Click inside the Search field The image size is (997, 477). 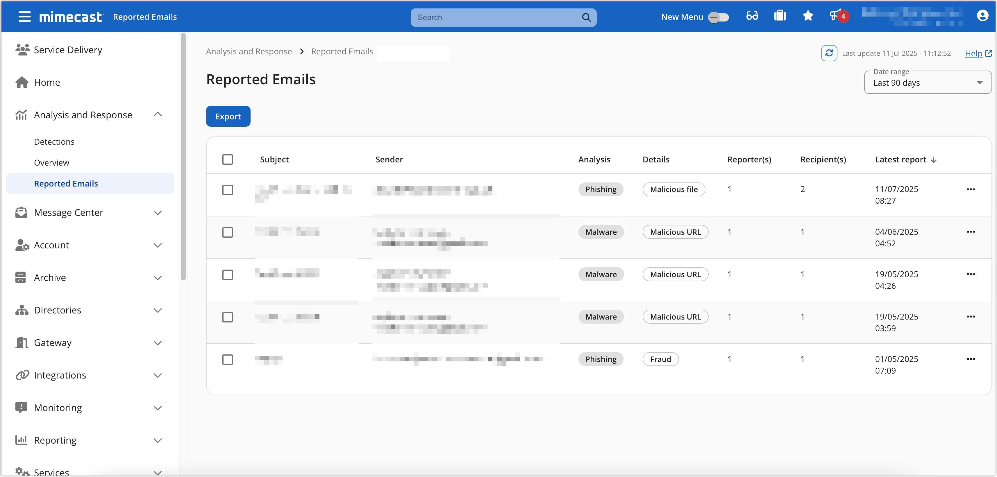(x=495, y=17)
